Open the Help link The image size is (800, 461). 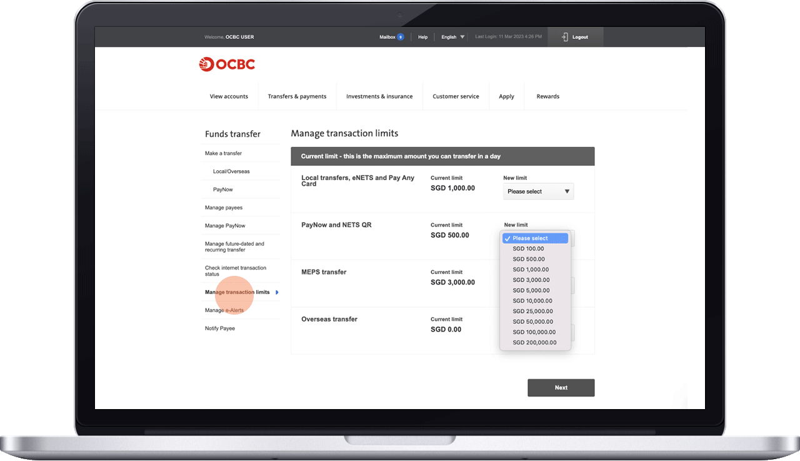click(x=422, y=37)
